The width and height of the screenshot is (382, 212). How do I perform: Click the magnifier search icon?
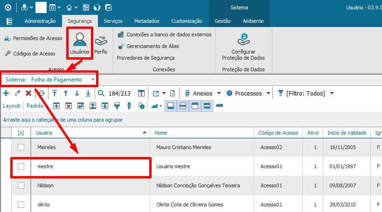(101, 93)
